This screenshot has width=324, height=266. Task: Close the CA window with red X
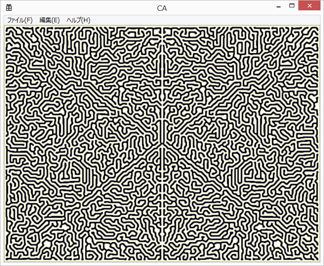click(310, 6)
